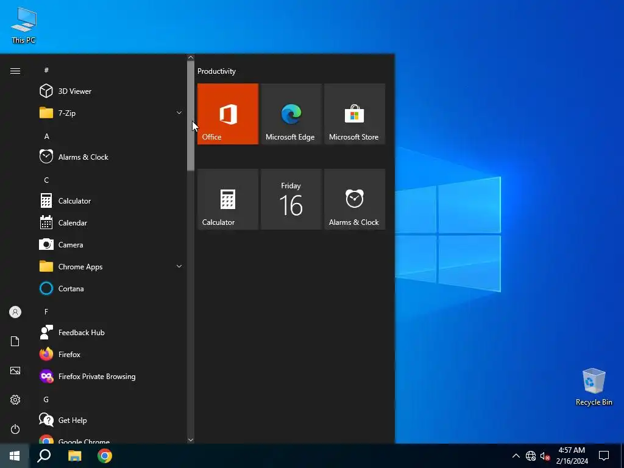Show hidden system tray icons

tap(516, 456)
